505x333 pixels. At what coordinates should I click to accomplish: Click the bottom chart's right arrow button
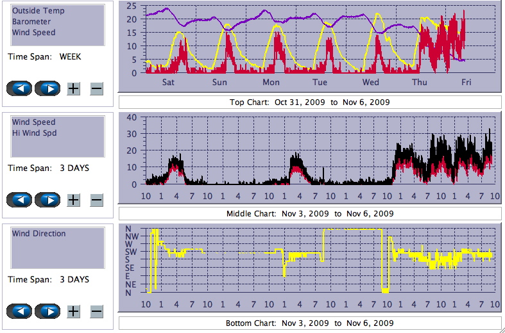(x=47, y=311)
